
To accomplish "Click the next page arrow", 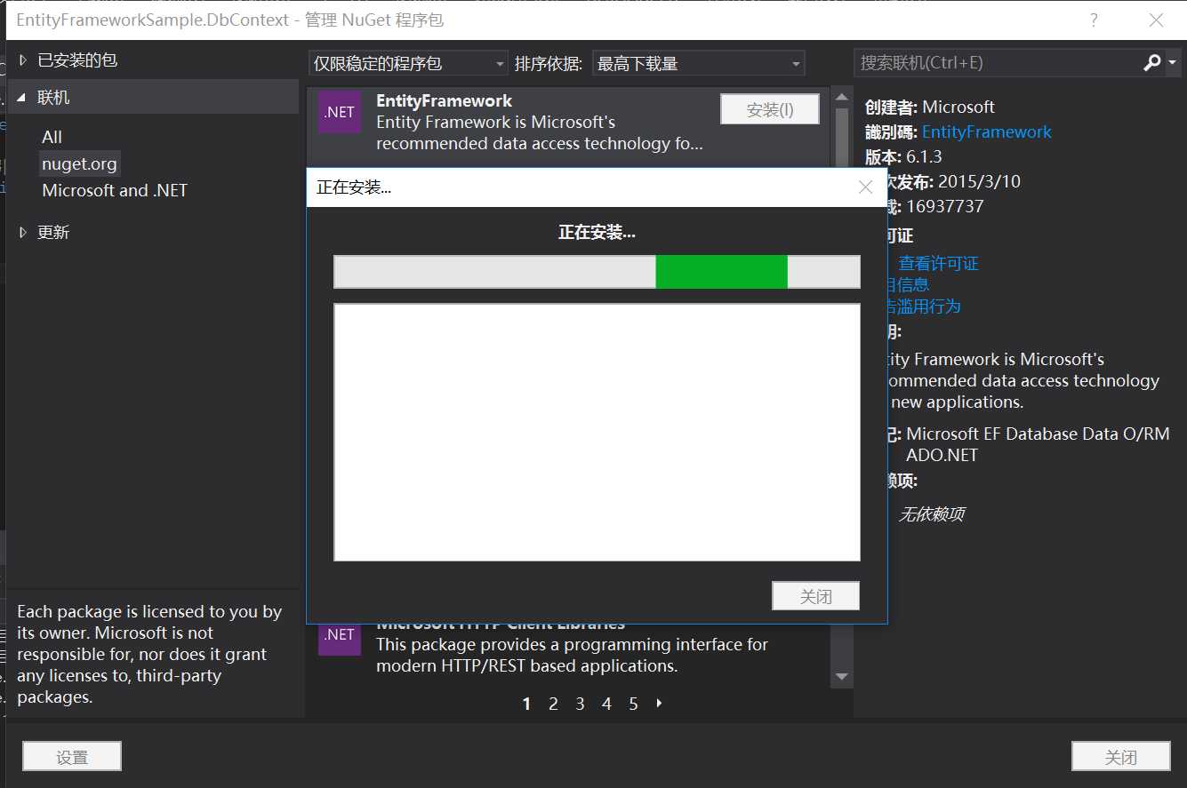I will click(660, 704).
